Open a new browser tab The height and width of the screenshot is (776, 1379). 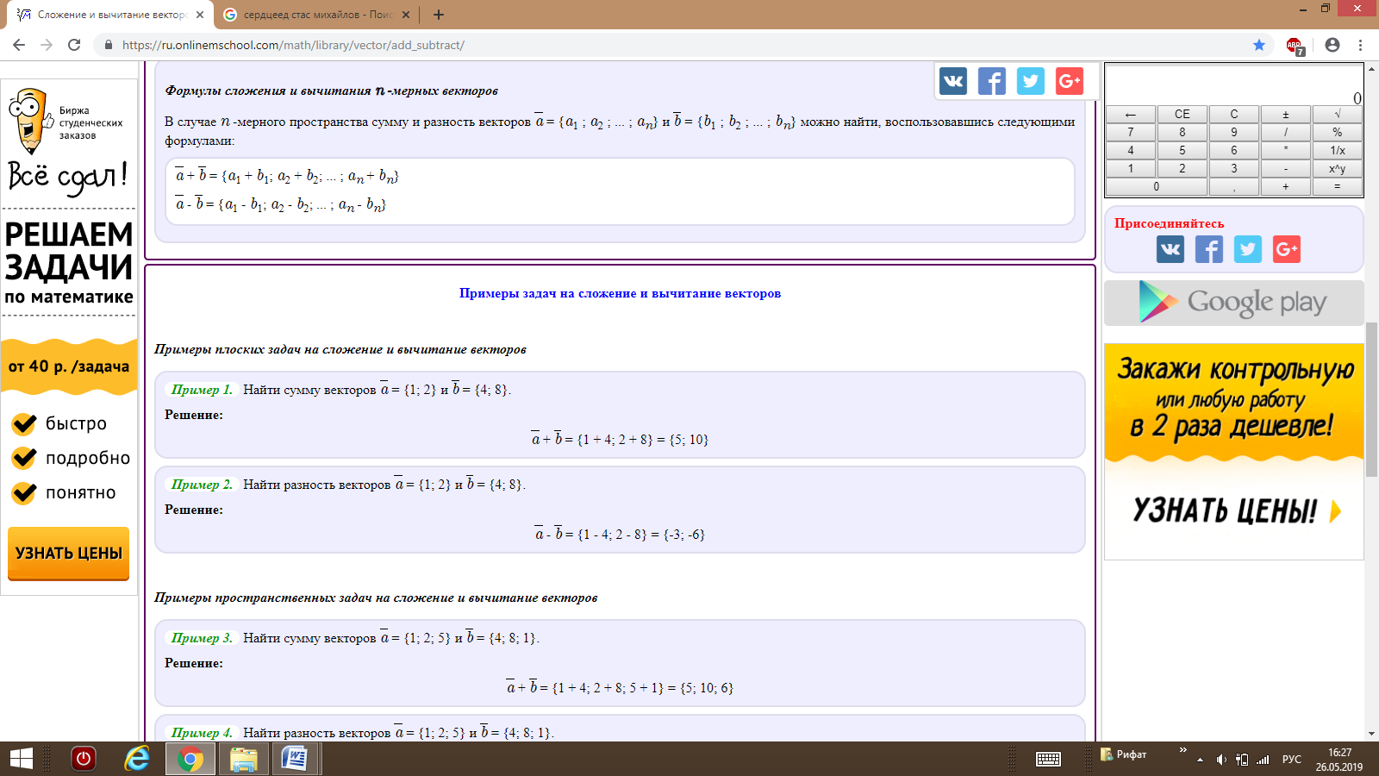[439, 15]
